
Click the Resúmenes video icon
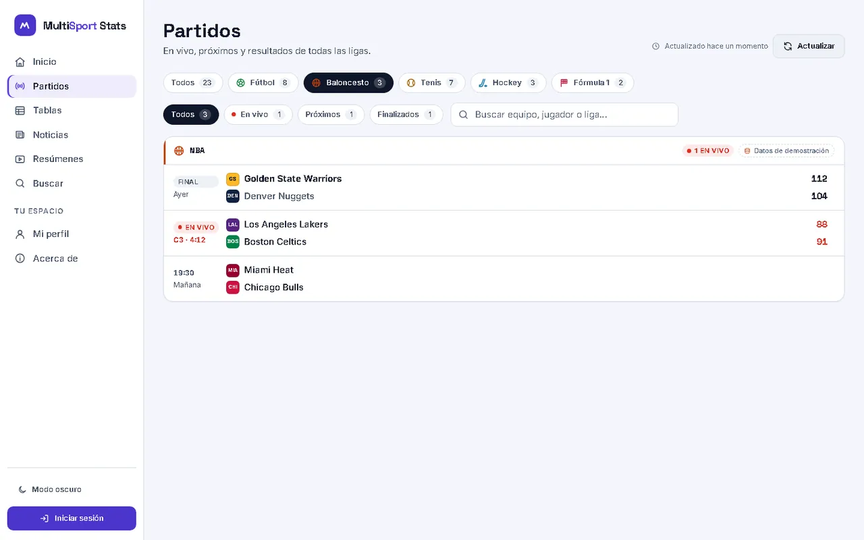coord(20,159)
